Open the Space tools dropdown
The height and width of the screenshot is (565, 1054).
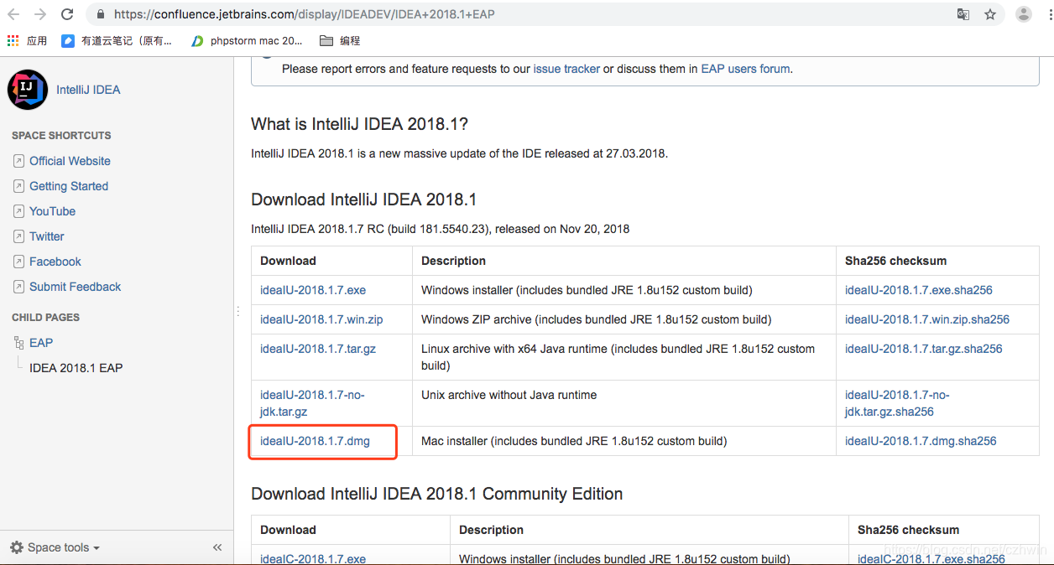tap(55, 547)
